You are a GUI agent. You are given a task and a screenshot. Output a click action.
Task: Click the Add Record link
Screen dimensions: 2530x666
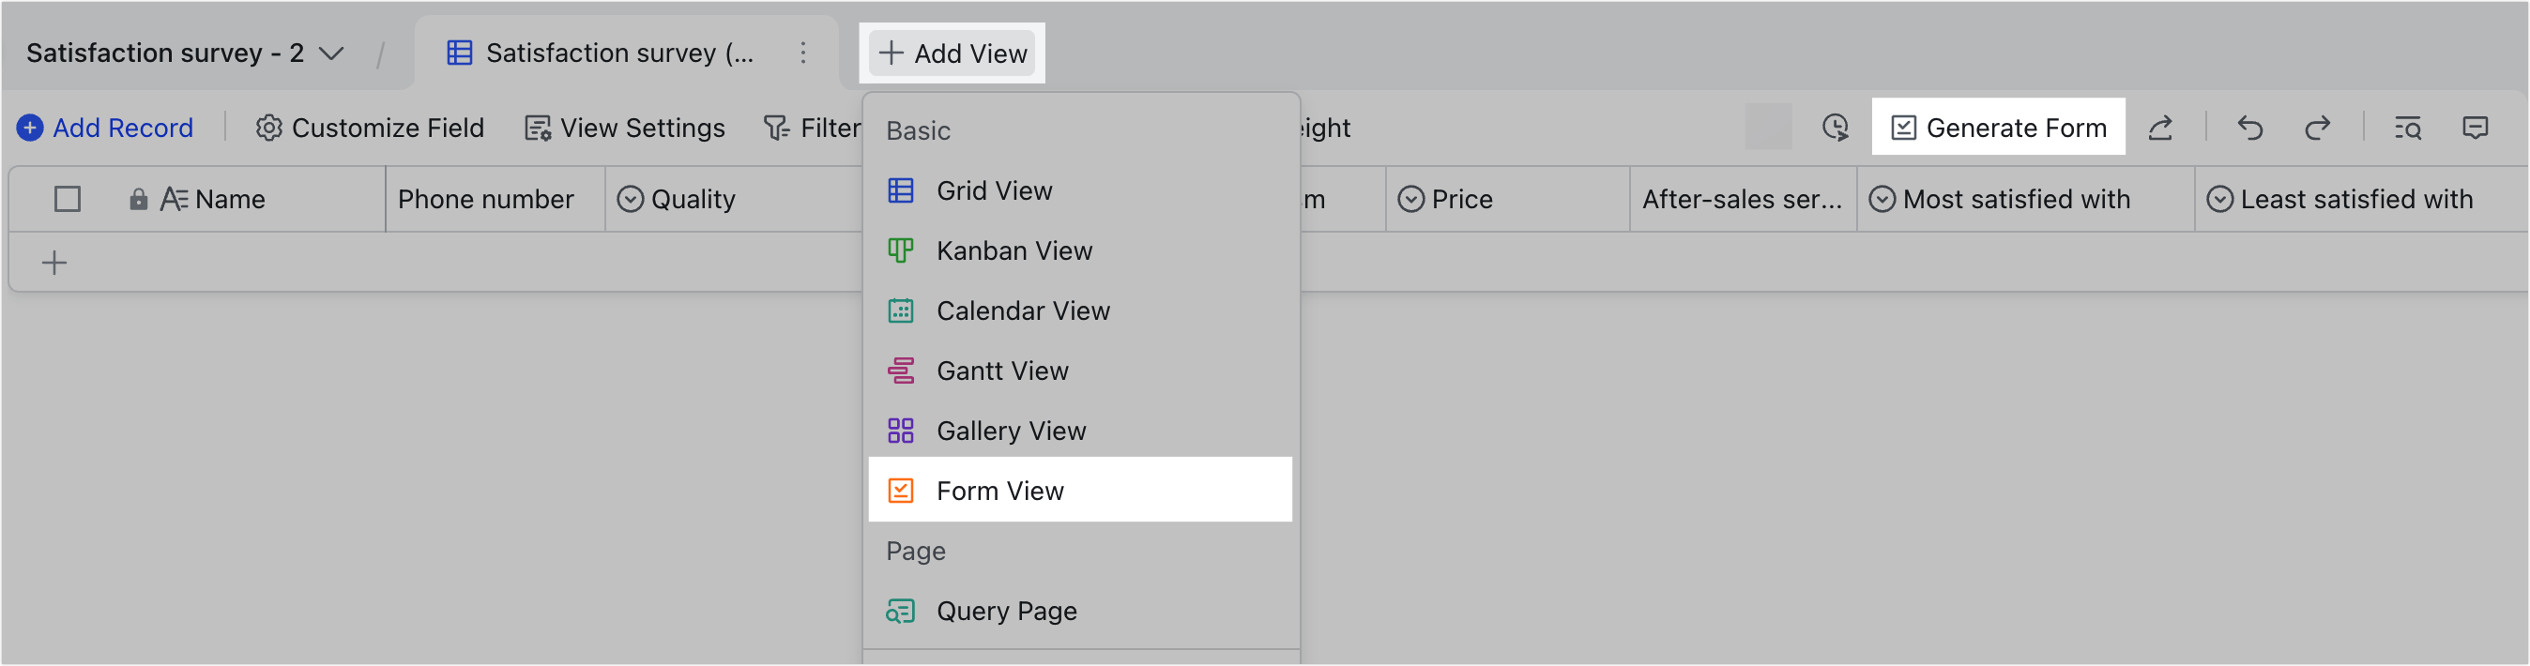[x=105, y=127]
